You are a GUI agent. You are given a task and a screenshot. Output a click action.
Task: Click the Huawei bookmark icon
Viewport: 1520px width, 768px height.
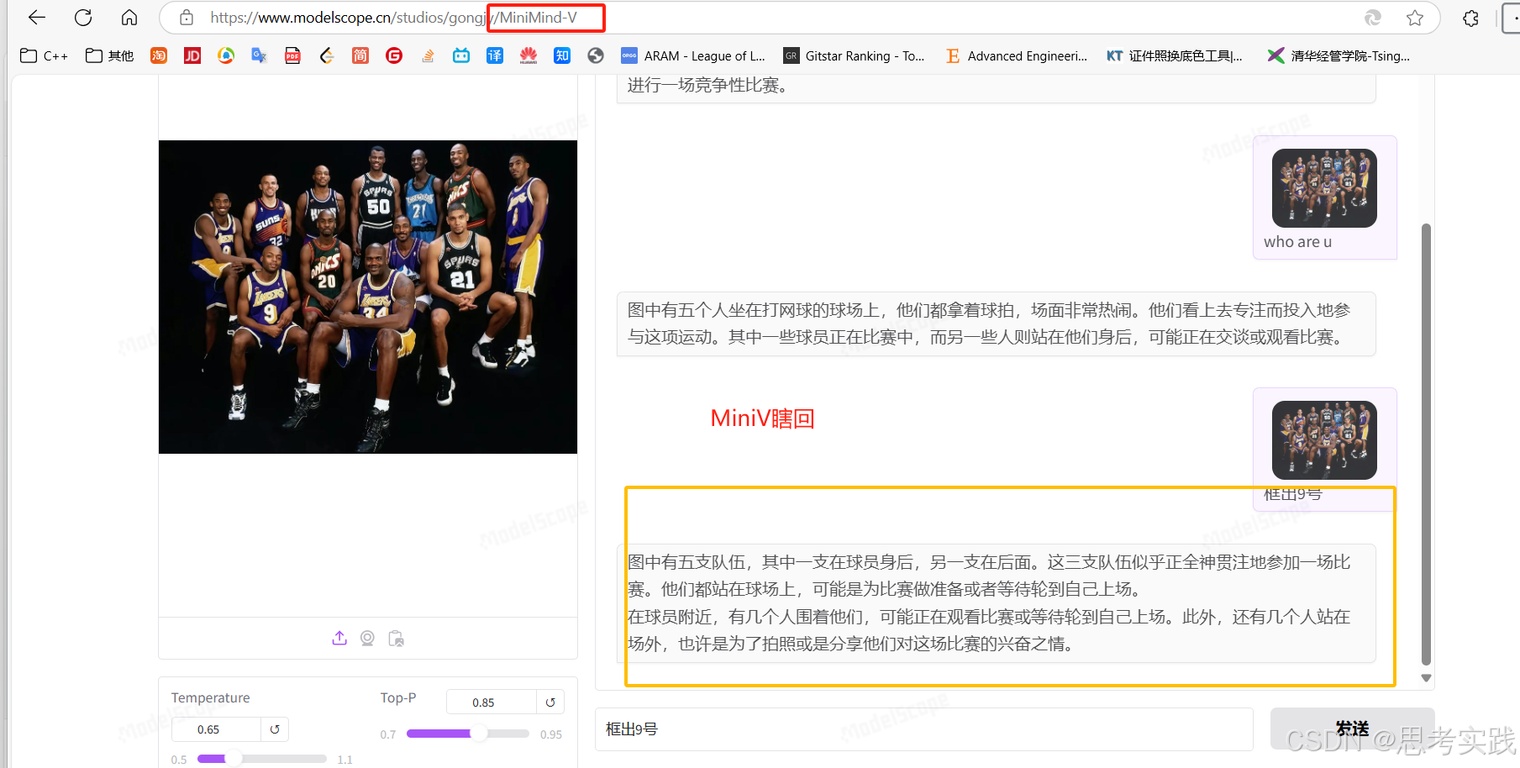529,55
